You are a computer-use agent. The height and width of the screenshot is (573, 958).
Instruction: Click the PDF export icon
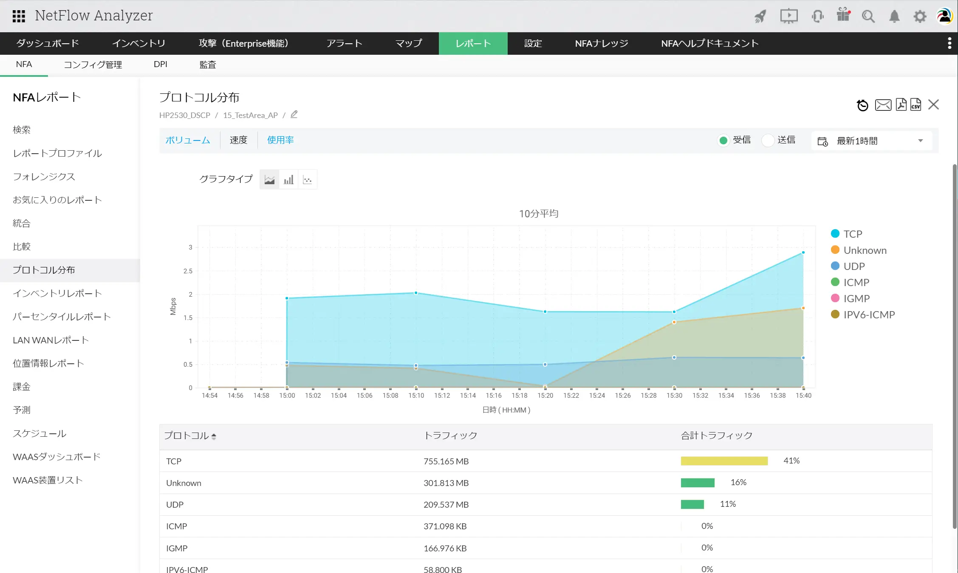tap(901, 104)
